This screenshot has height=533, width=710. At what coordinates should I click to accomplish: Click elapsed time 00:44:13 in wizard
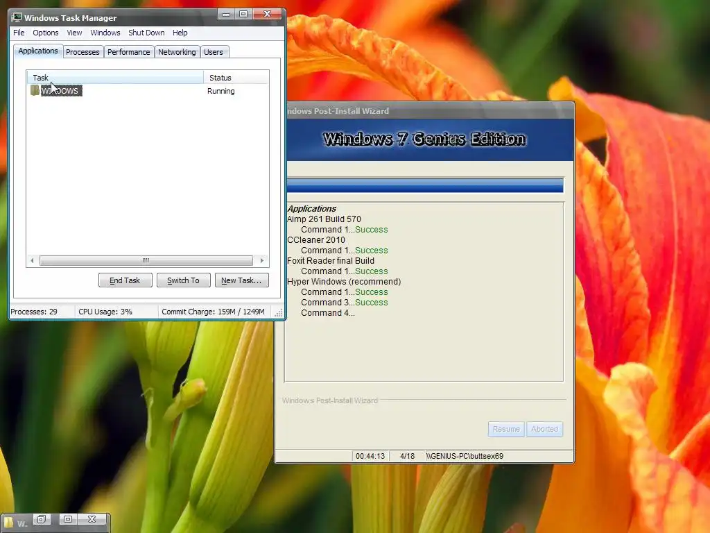click(370, 456)
